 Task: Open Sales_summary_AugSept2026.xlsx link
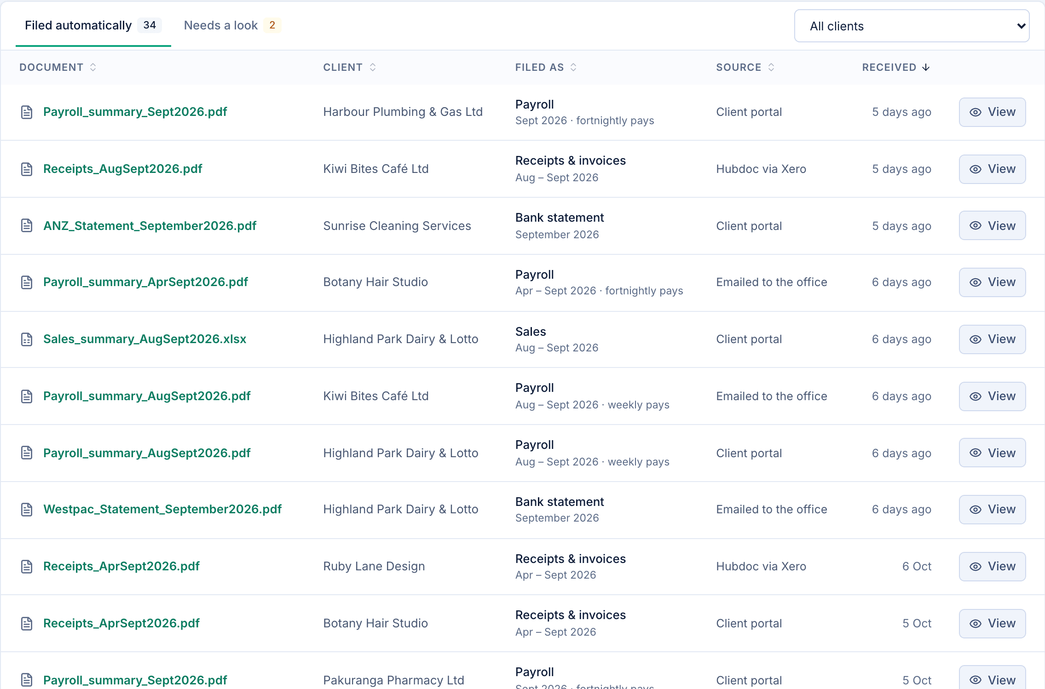145,339
